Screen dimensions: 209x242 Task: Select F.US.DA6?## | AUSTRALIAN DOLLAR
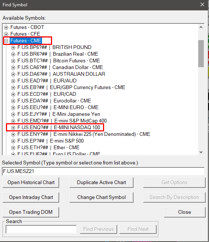61,74
